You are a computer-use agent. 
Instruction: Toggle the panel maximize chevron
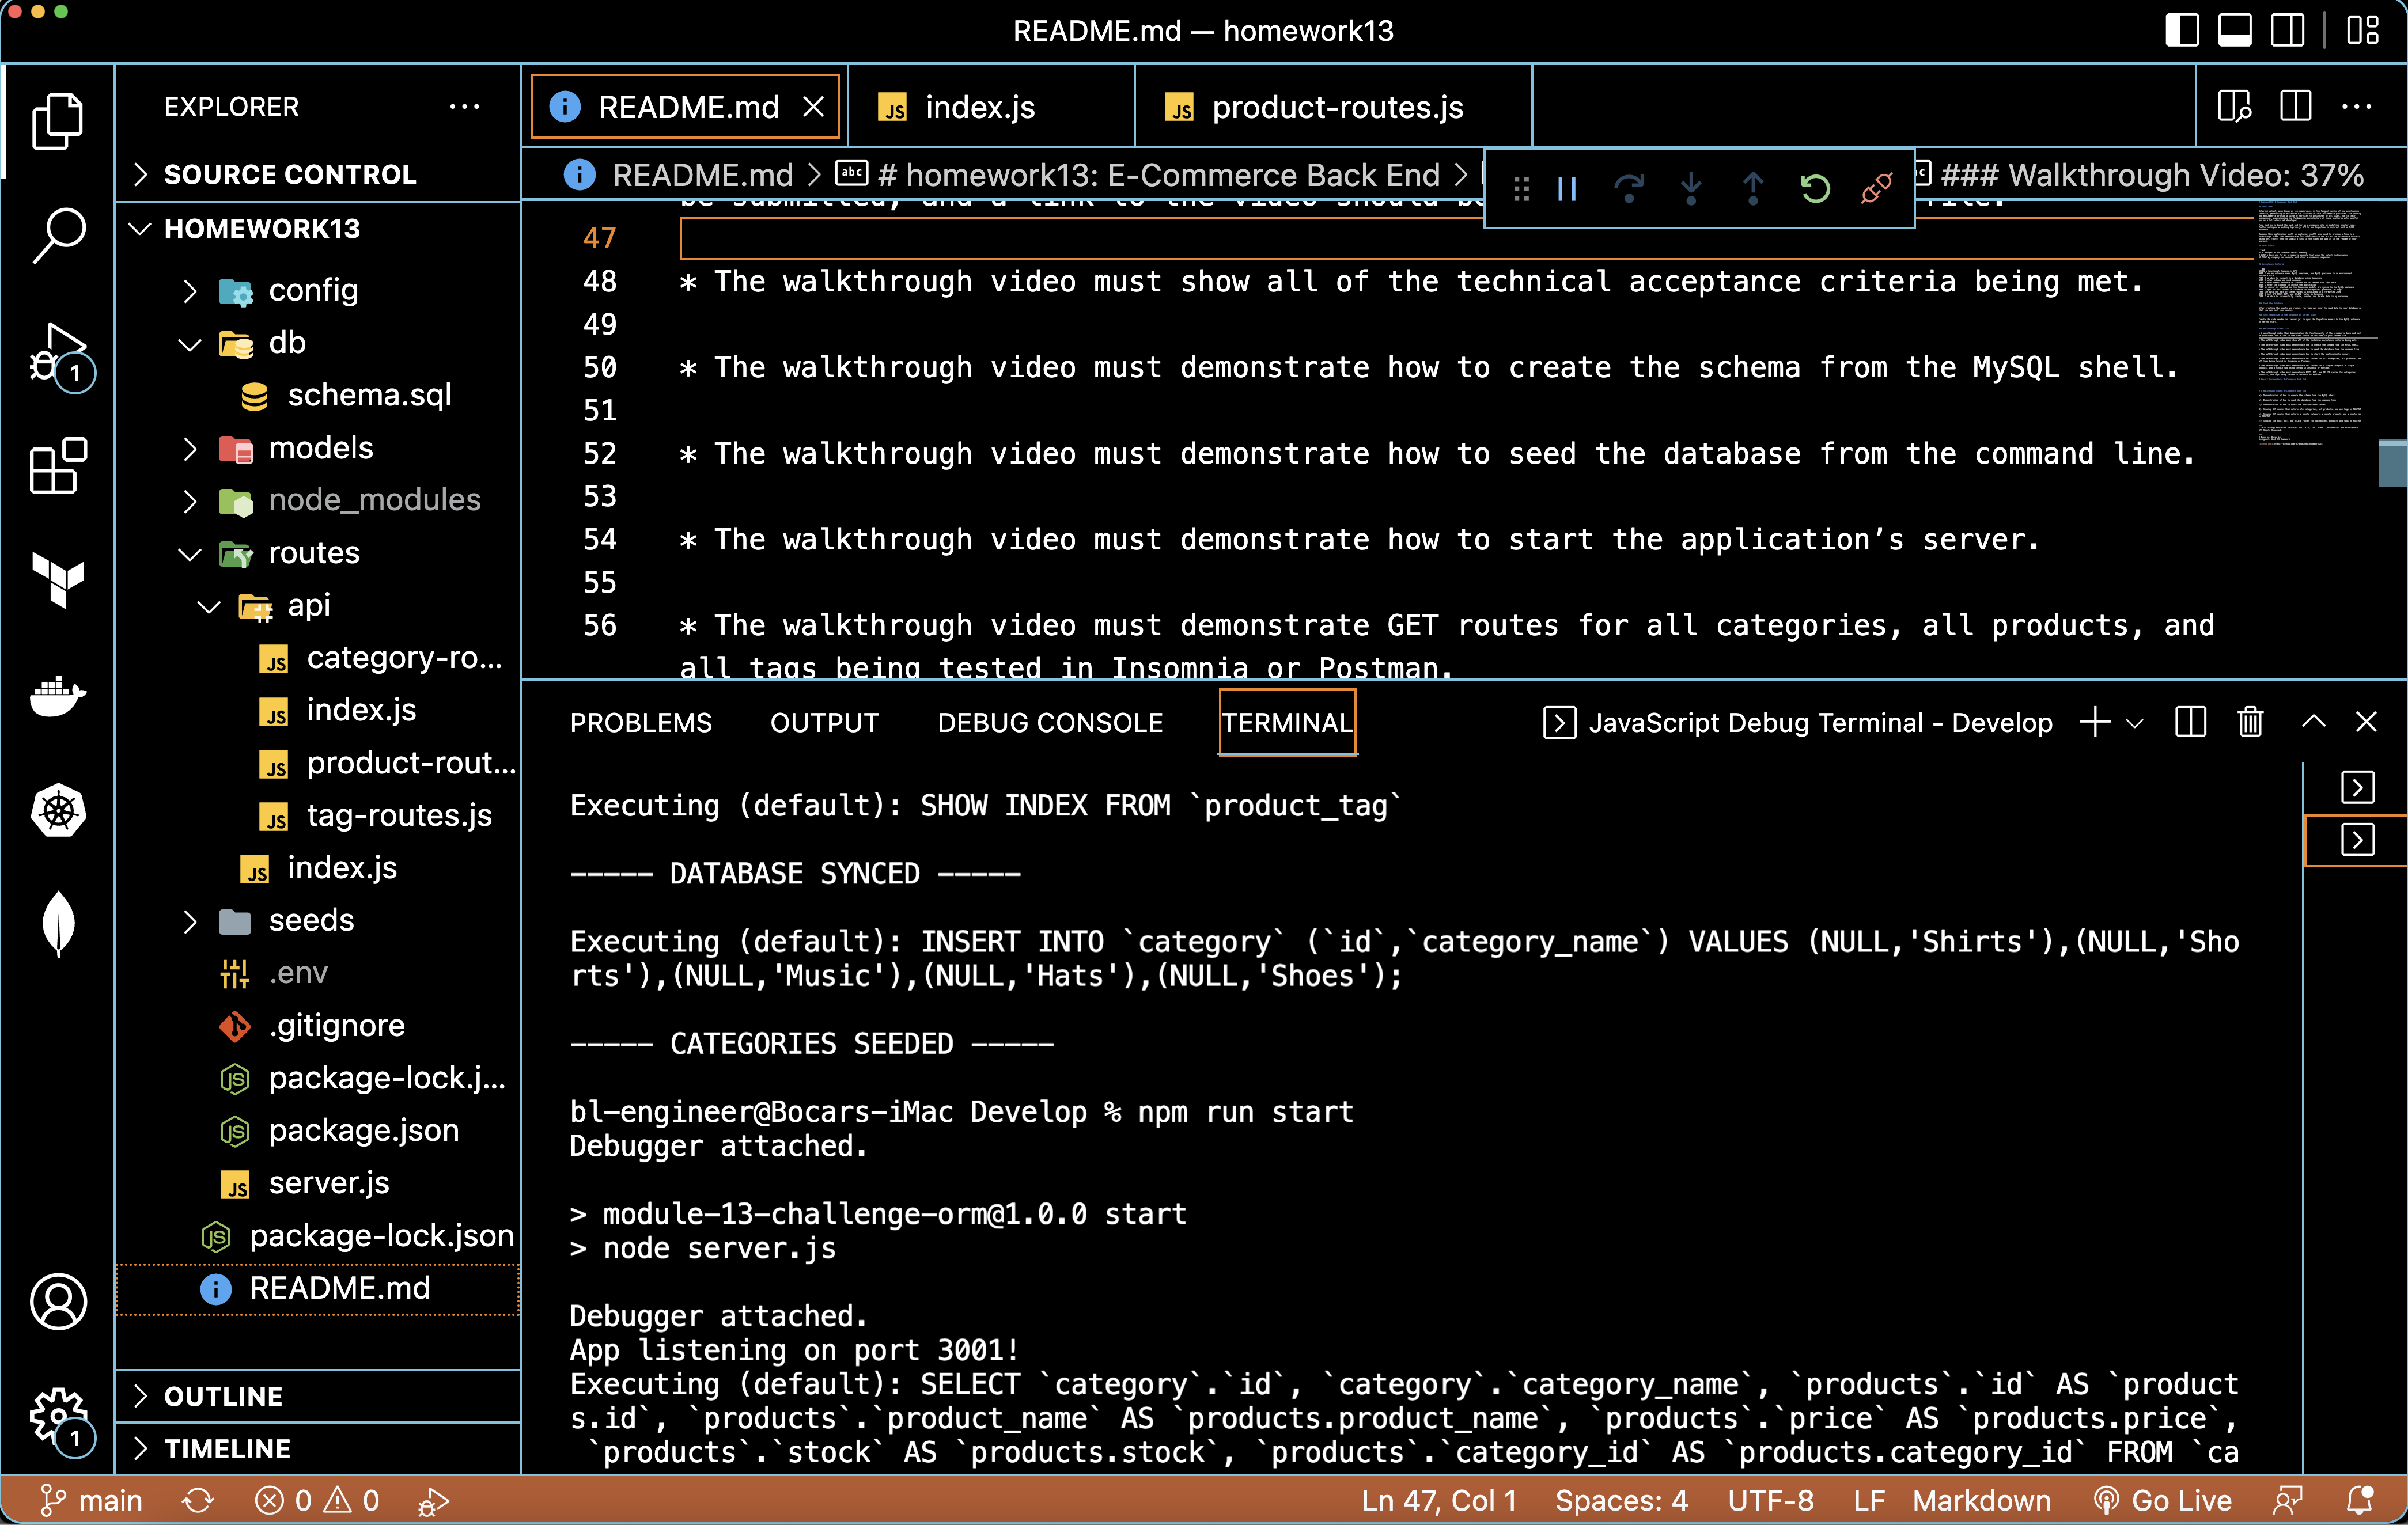(x=2313, y=721)
